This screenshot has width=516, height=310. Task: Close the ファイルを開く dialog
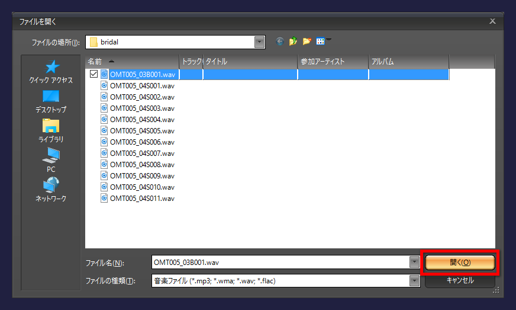pos(492,21)
